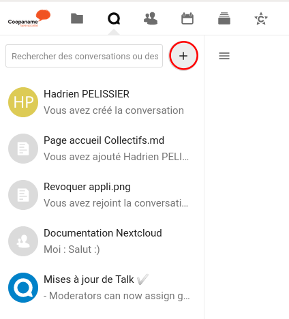Click the Coopaname logo
This screenshot has height=319, width=289.
pos(29,18)
